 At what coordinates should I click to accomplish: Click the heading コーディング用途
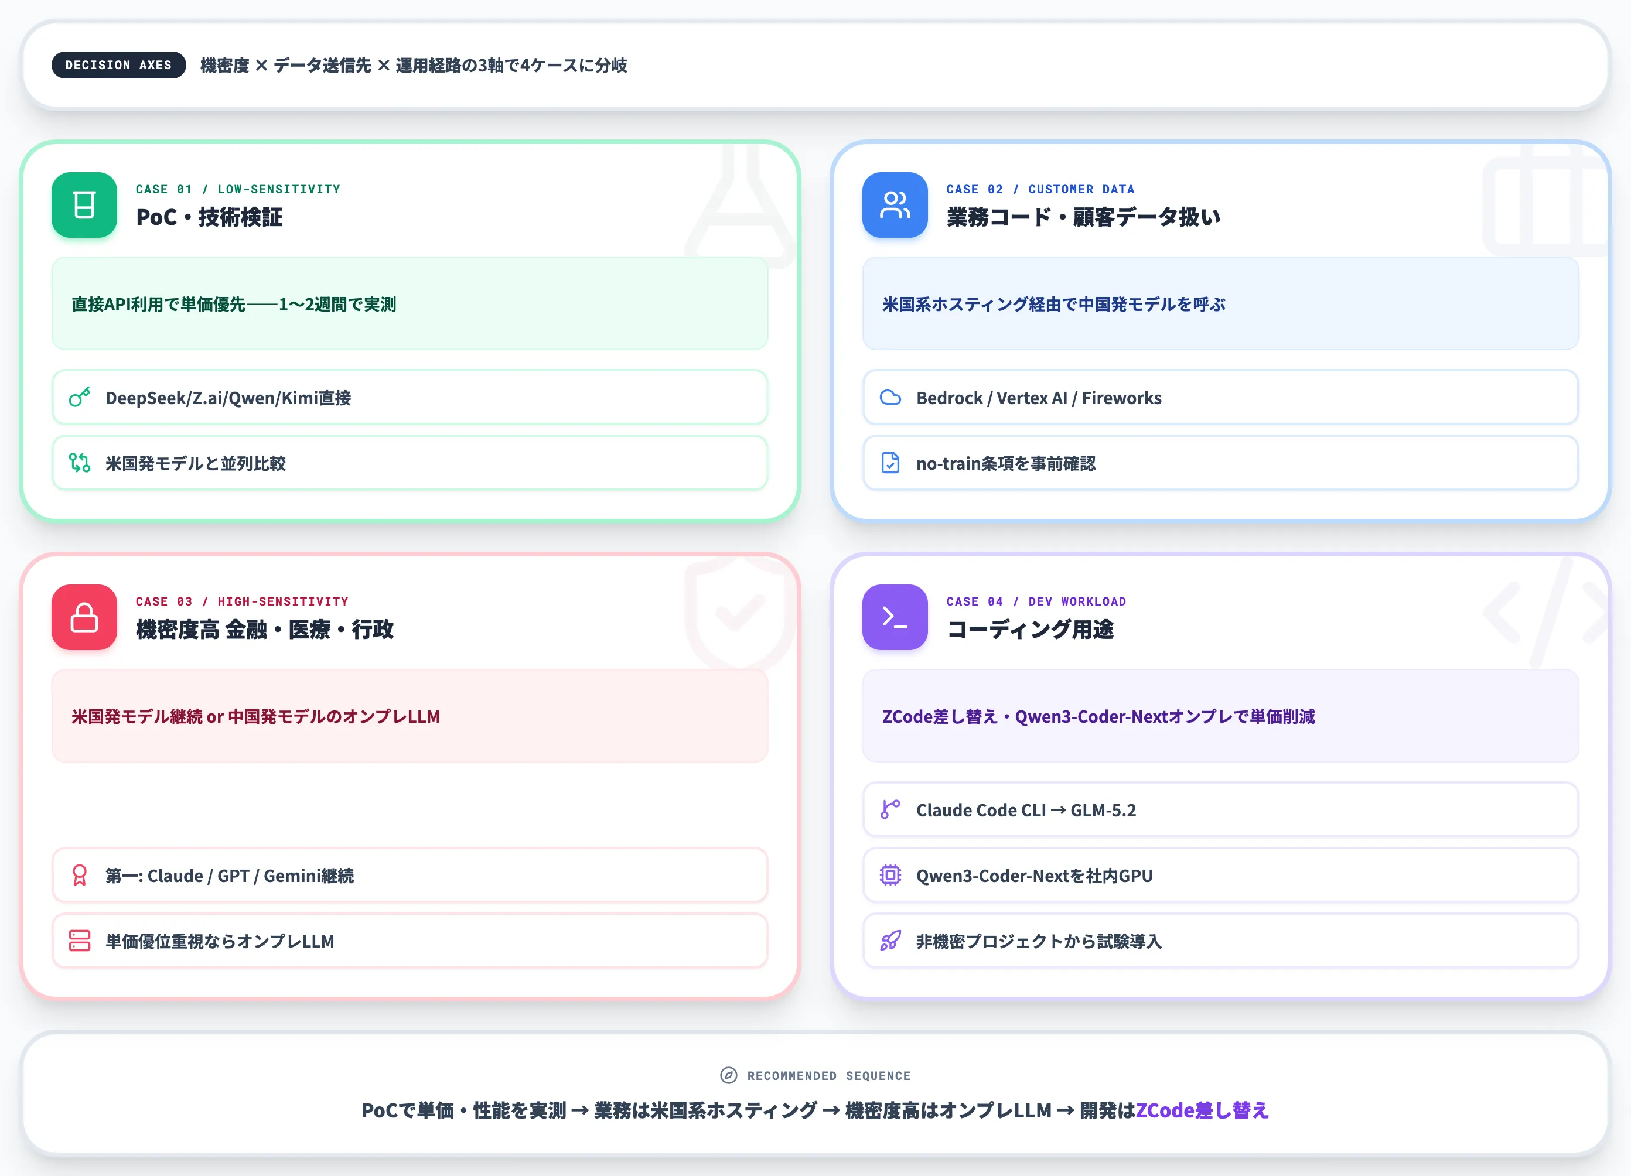point(1030,630)
